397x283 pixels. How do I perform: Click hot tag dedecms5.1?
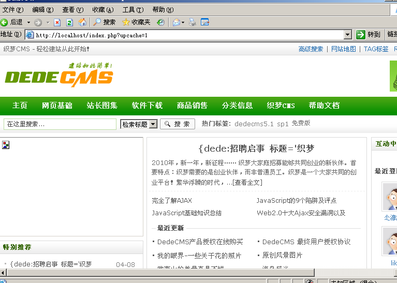[x=254, y=124]
